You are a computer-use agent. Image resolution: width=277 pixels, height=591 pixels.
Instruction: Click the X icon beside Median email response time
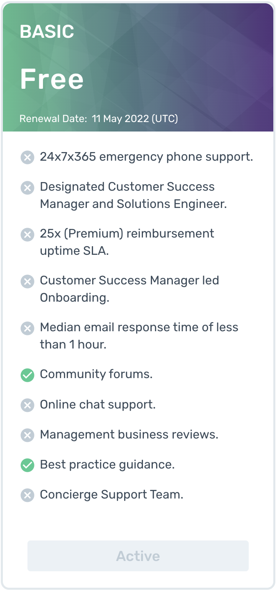coord(27,328)
